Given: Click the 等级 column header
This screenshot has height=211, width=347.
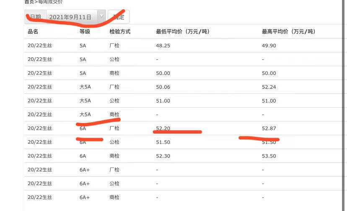Looking at the screenshot, I should pos(85,32).
